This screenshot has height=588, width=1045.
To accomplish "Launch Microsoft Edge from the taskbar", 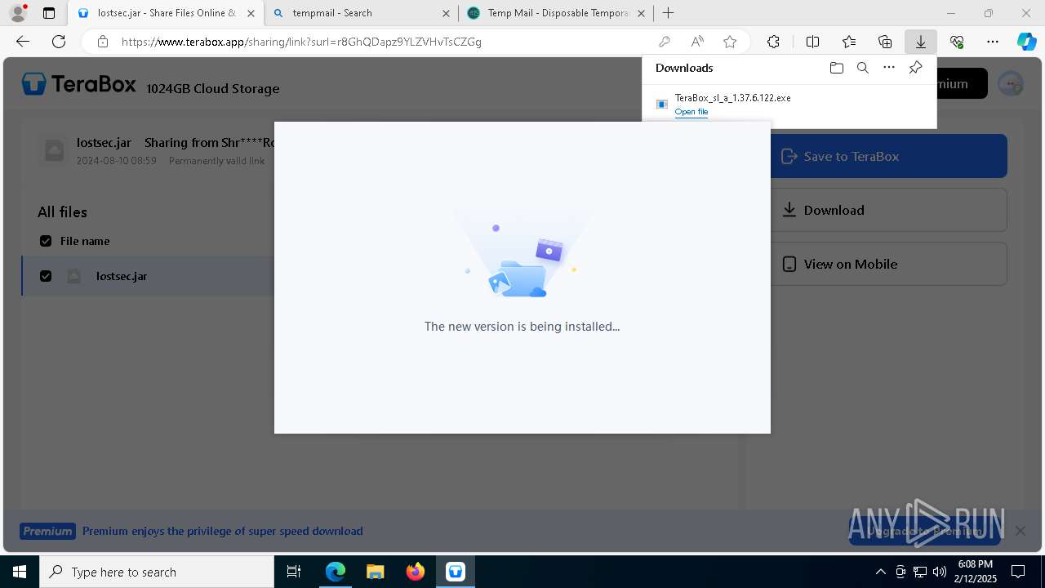I will coord(336,572).
